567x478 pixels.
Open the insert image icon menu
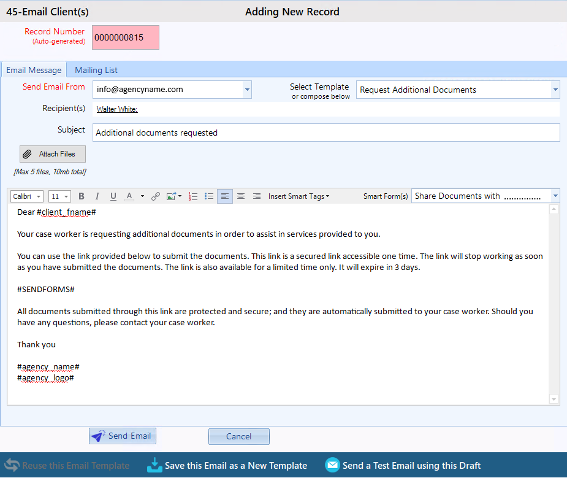point(173,196)
